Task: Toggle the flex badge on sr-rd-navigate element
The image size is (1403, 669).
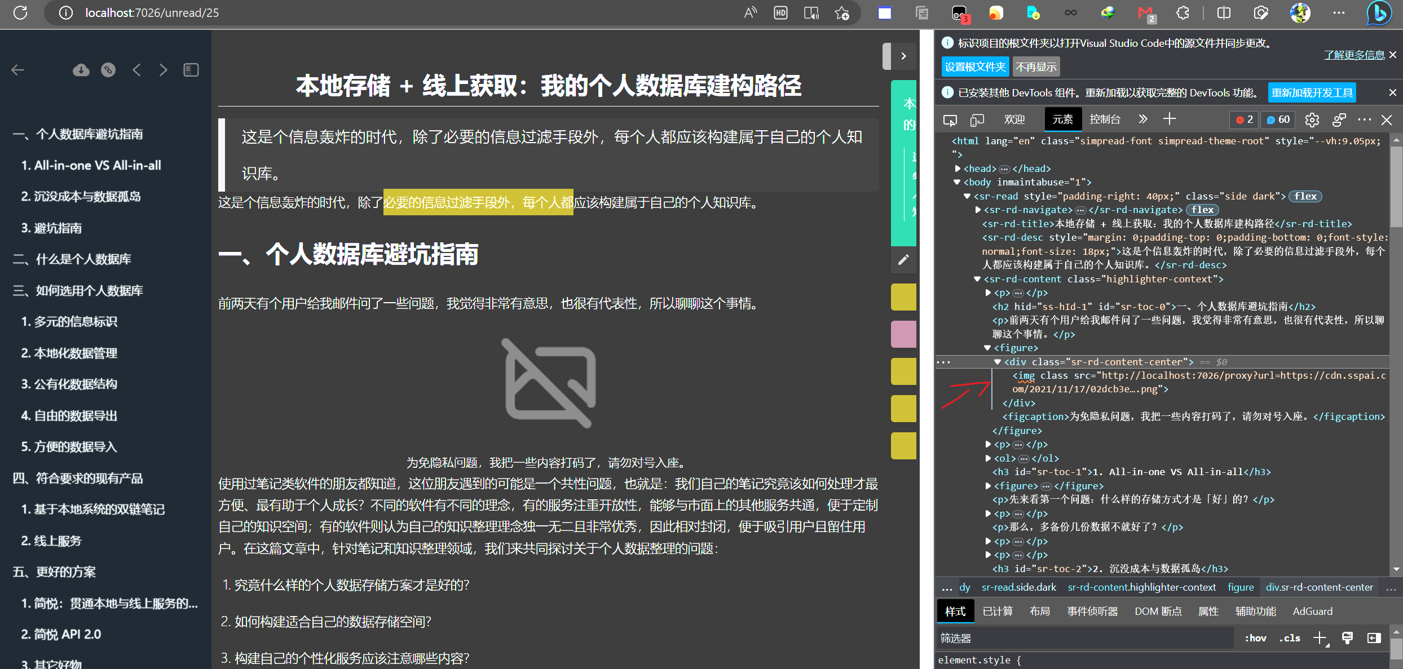Action: [x=1202, y=210]
